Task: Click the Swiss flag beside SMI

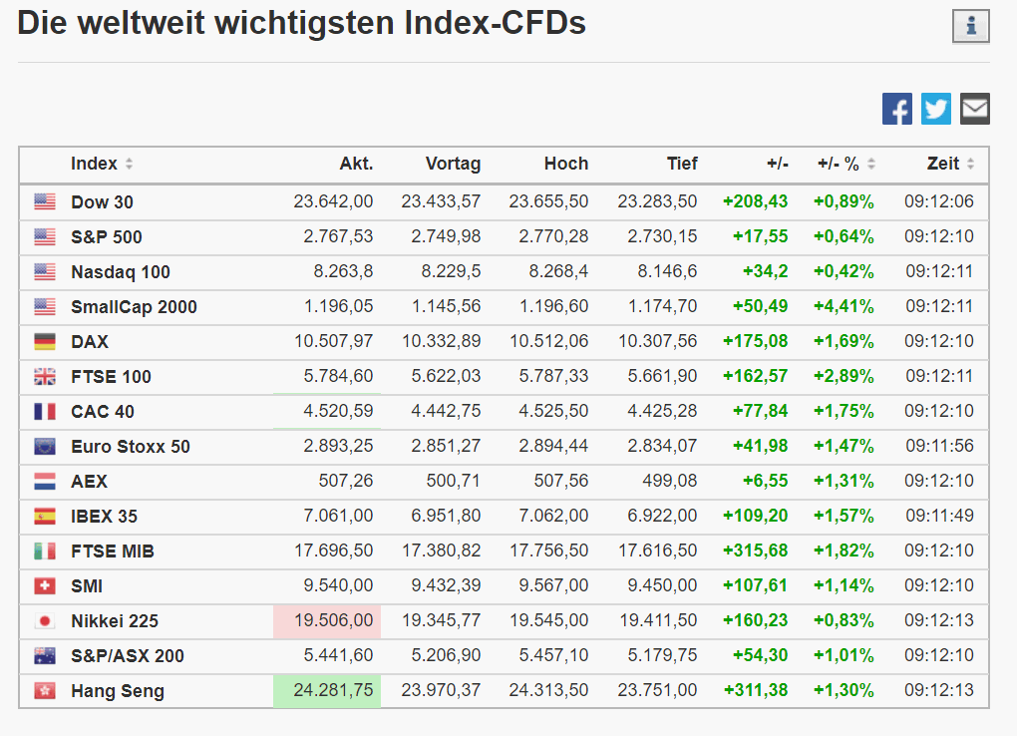Action: [45, 585]
